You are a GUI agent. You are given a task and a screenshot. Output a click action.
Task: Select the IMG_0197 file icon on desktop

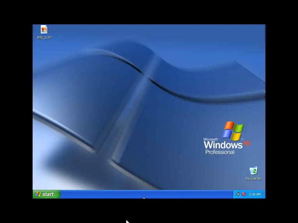44,29
